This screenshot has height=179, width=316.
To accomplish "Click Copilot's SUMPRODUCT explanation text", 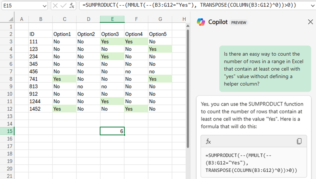I will [x=252, y=115].
